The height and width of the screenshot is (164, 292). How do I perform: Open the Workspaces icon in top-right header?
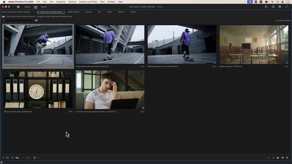pyautogui.click(x=266, y=7)
